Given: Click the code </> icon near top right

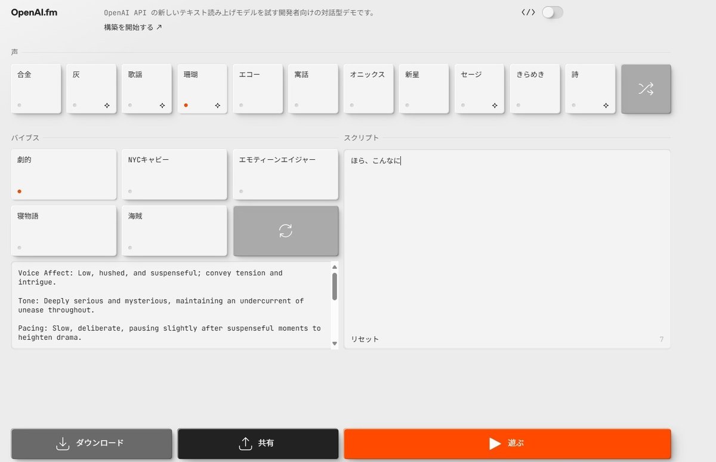Looking at the screenshot, I should coord(527,11).
